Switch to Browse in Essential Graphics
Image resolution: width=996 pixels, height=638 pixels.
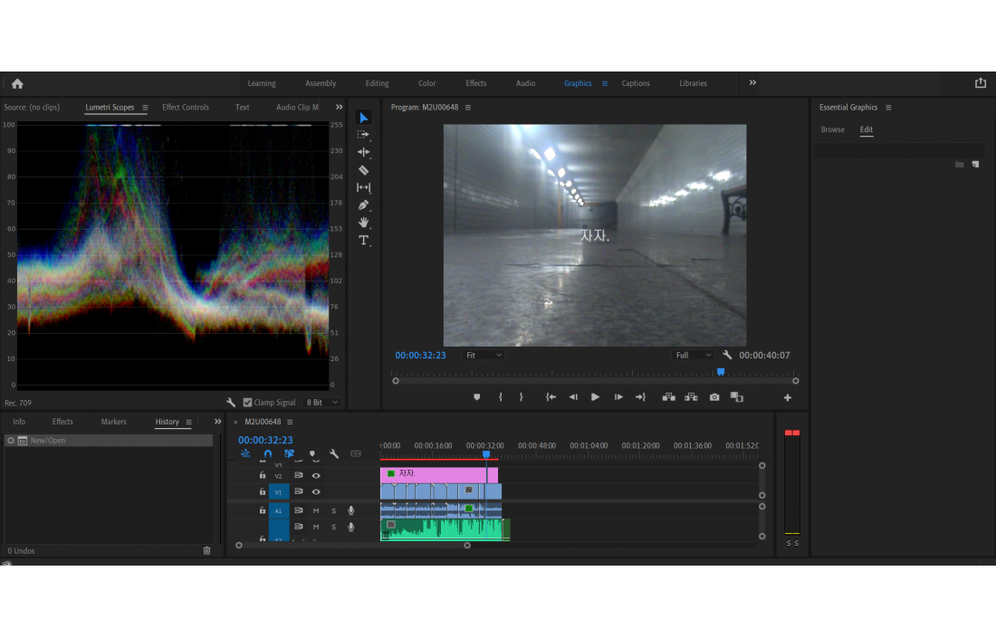[x=832, y=130]
